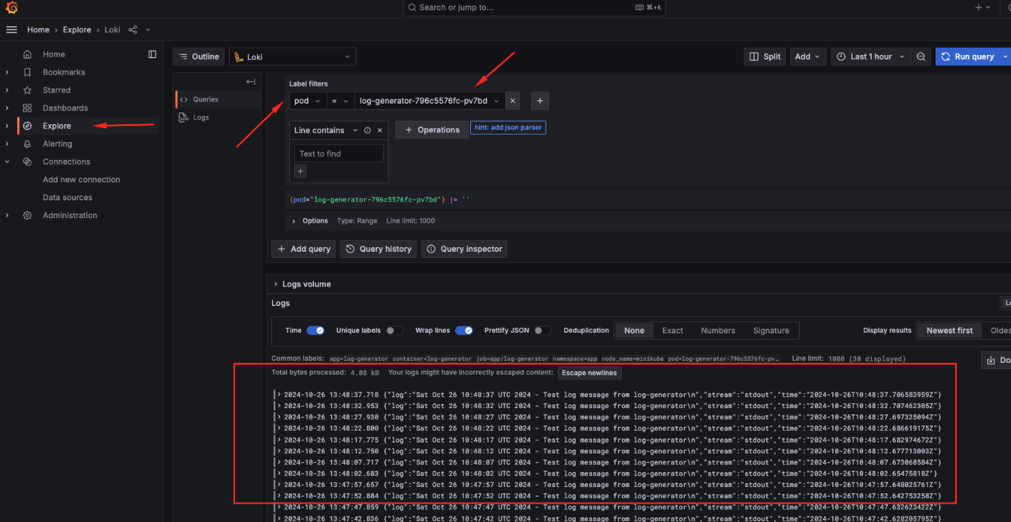Click the Connections icon in sidebar

click(27, 162)
